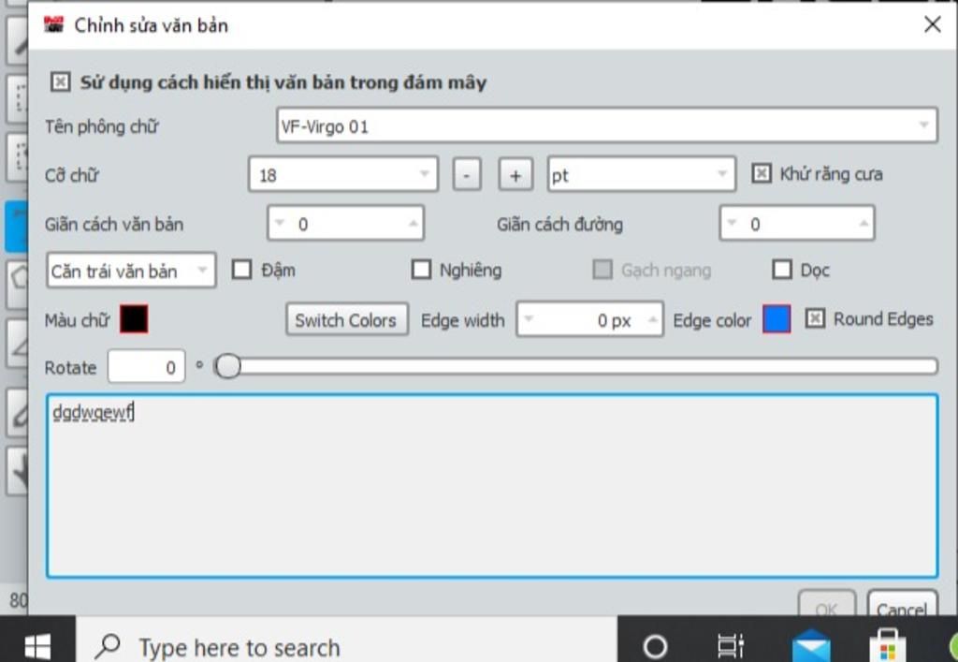Decrease the Giãn cách đường value
958x662 pixels.
click(x=732, y=223)
